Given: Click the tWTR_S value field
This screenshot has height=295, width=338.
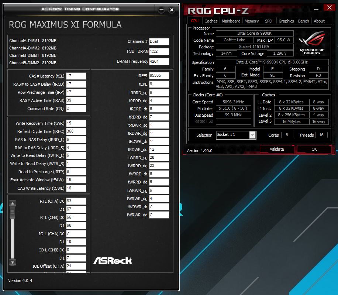Looking at the screenshot, I should (x=76, y=164).
